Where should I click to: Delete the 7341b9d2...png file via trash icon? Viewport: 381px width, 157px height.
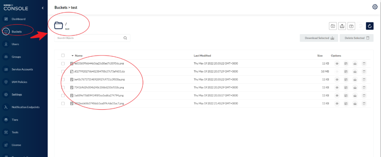click(x=364, y=87)
